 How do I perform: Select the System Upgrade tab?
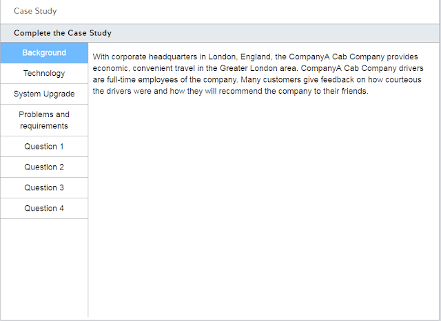click(44, 94)
